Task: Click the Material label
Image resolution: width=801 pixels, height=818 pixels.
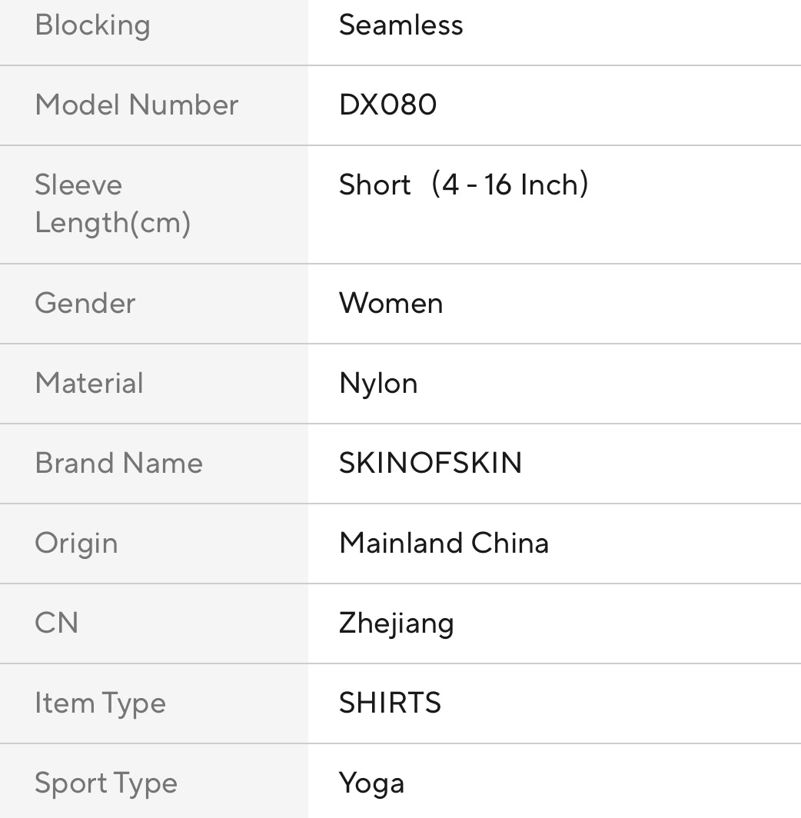Action: point(89,384)
